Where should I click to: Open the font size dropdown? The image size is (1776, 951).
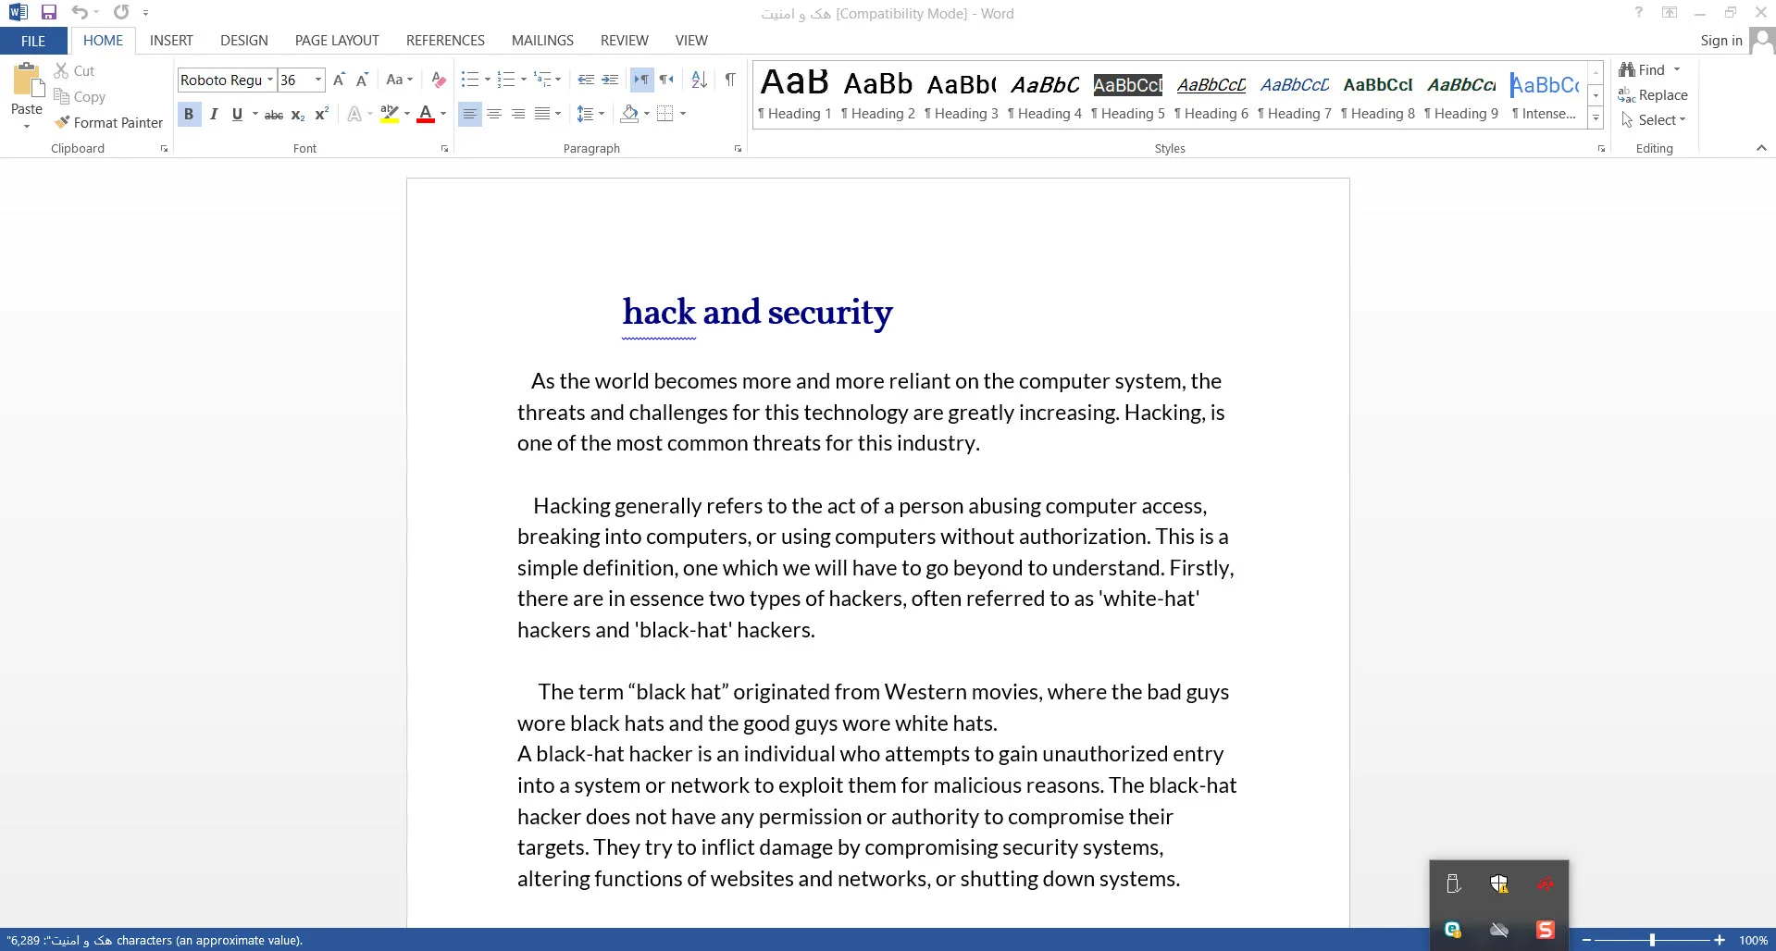[318, 80]
